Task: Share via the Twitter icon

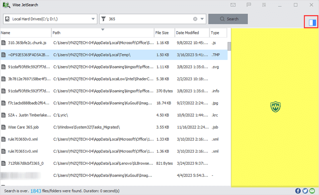Action: point(305,191)
